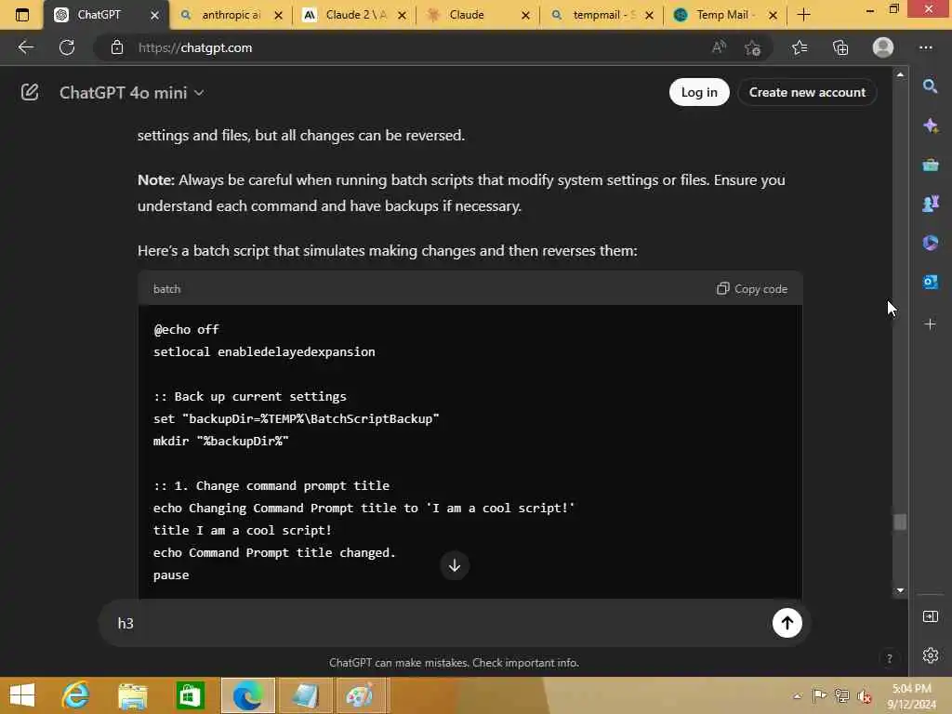The width and height of the screenshot is (952, 714).
Task: Open sidebar settings gear icon
Action: point(930,655)
